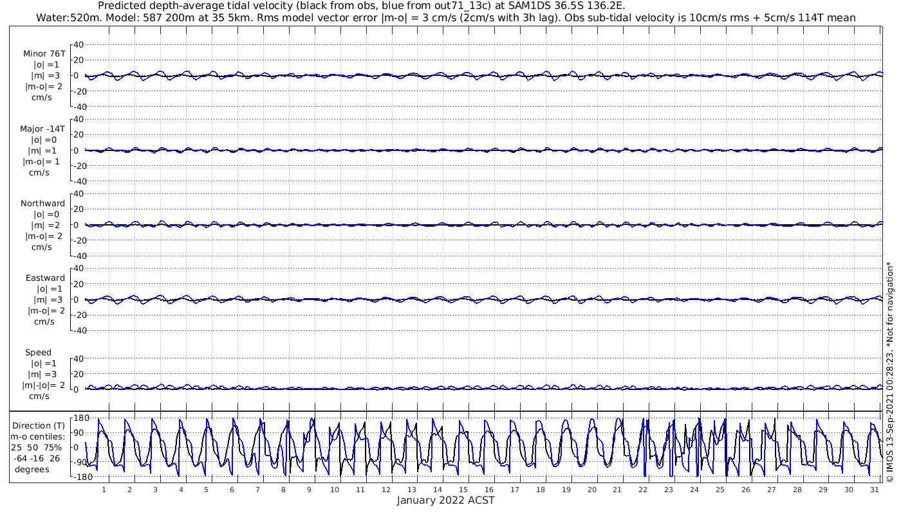Click '|m|-|o|= 2' in the Speed panel
Image resolution: width=901 pixels, height=514 pixels.
tap(44, 385)
